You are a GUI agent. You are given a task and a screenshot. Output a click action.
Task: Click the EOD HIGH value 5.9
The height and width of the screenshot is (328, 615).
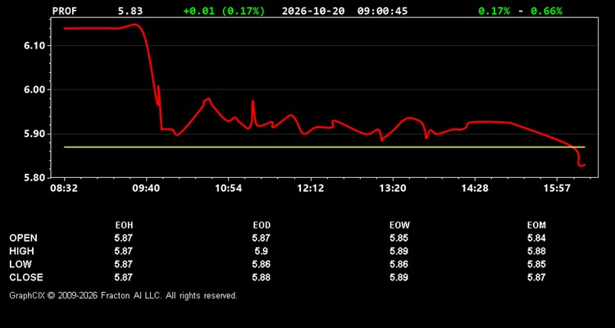click(262, 251)
